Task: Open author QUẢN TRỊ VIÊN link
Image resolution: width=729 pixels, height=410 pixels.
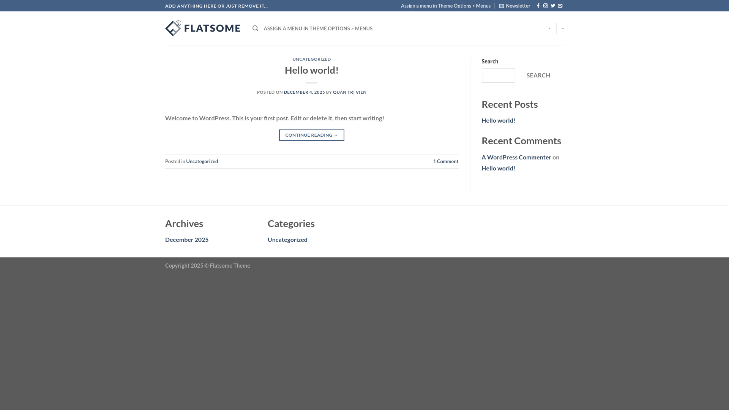Action: [350, 92]
